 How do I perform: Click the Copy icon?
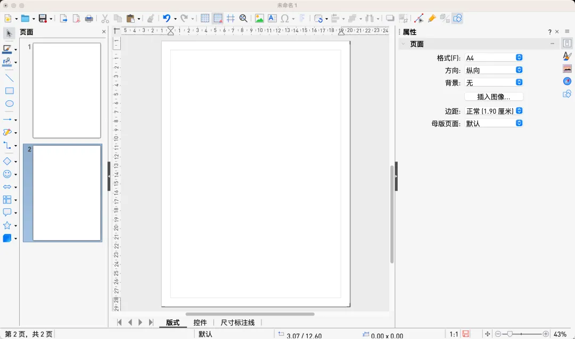[x=118, y=18]
